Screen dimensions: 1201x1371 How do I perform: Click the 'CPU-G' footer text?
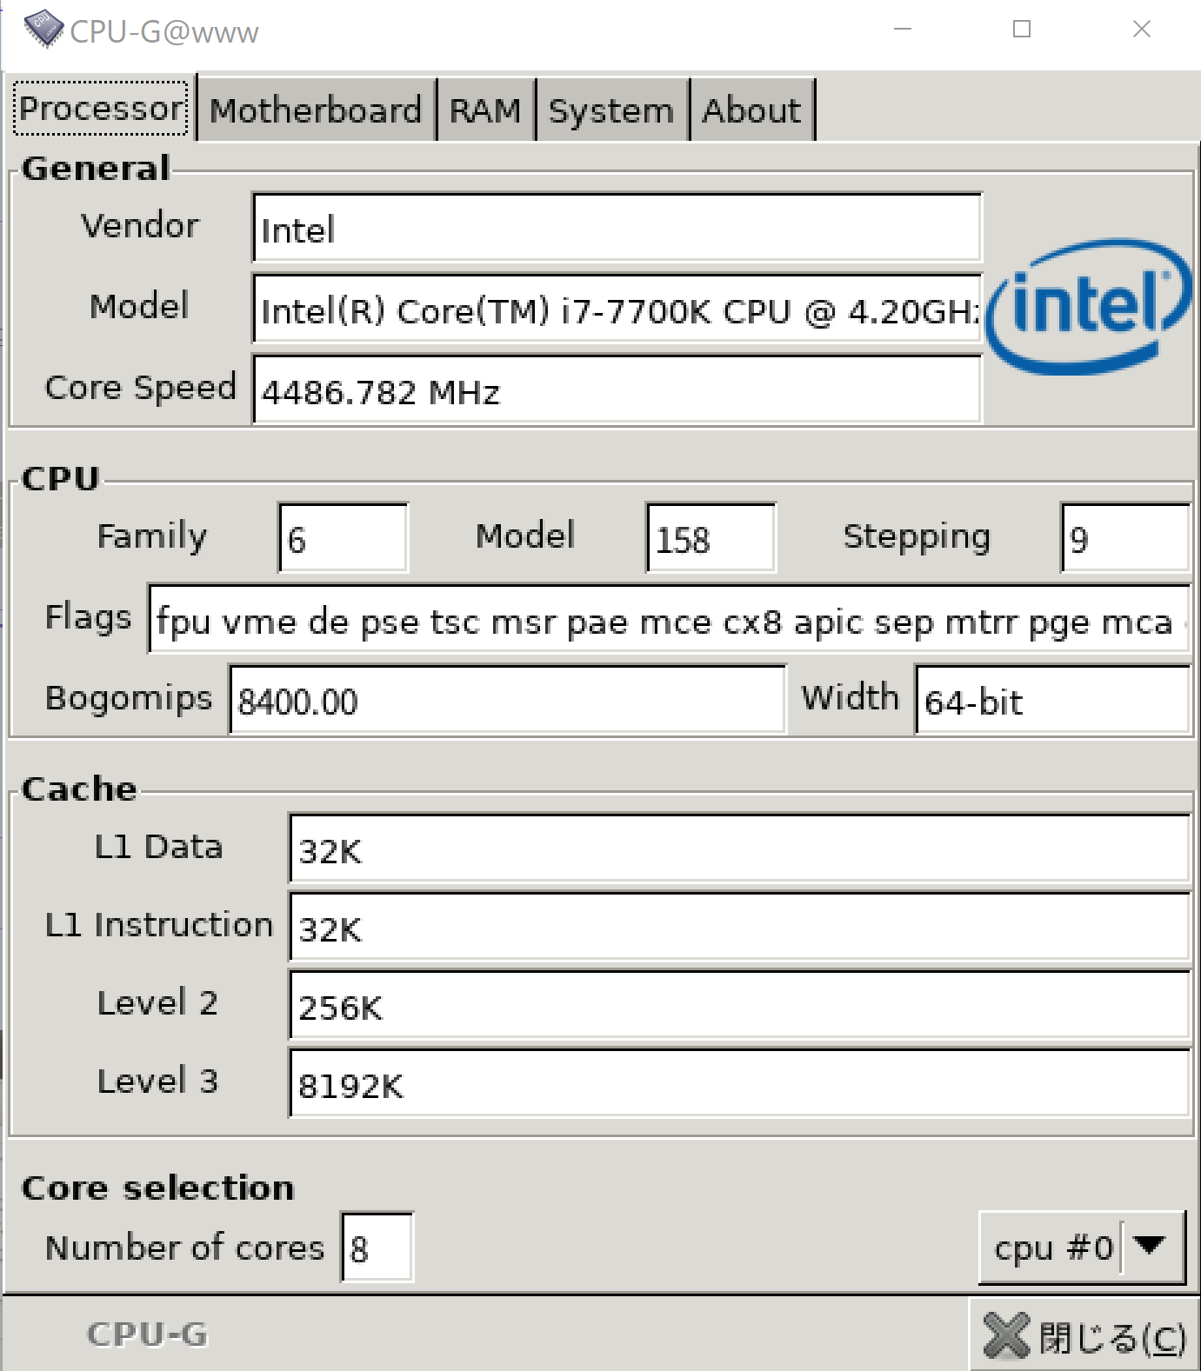pos(147,1334)
